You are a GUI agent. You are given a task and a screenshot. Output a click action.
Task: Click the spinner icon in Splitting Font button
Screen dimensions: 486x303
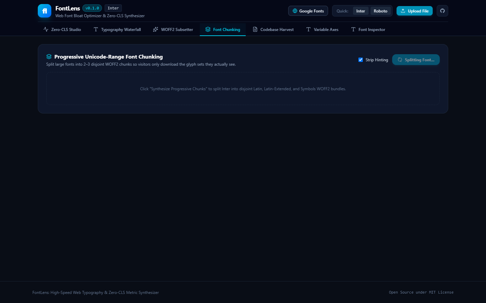[400, 60]
